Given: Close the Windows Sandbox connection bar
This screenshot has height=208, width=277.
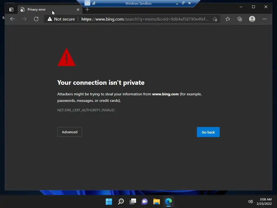Looking at the screenshot, I should [190, 3].
